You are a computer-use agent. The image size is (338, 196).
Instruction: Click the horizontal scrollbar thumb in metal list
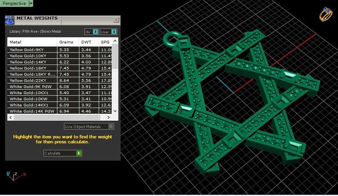(57, 117)
